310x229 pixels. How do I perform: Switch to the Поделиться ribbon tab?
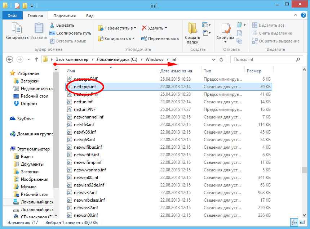[x=65, y=16]
